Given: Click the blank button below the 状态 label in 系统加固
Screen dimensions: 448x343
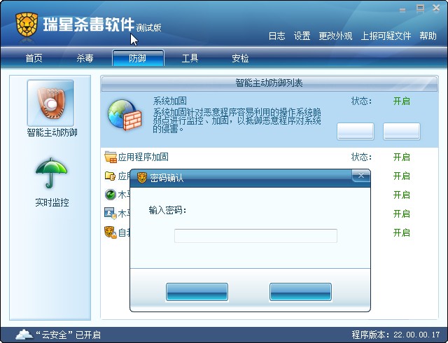Looking at the screenshot, I should 356,132.
